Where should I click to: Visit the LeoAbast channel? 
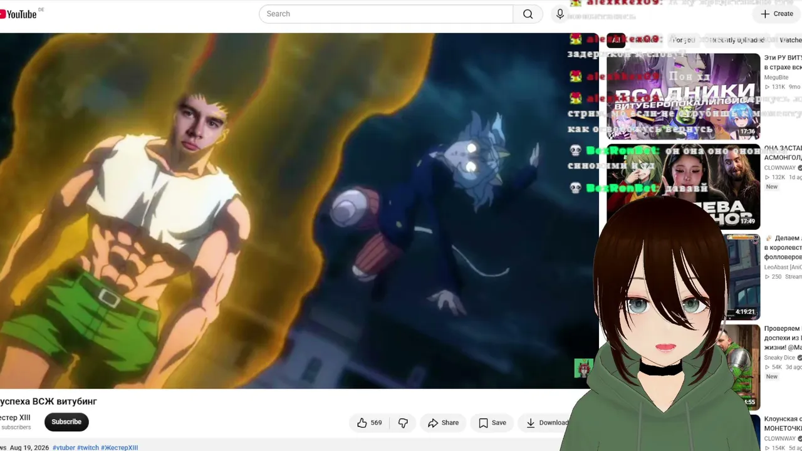(x=783, y=267)
